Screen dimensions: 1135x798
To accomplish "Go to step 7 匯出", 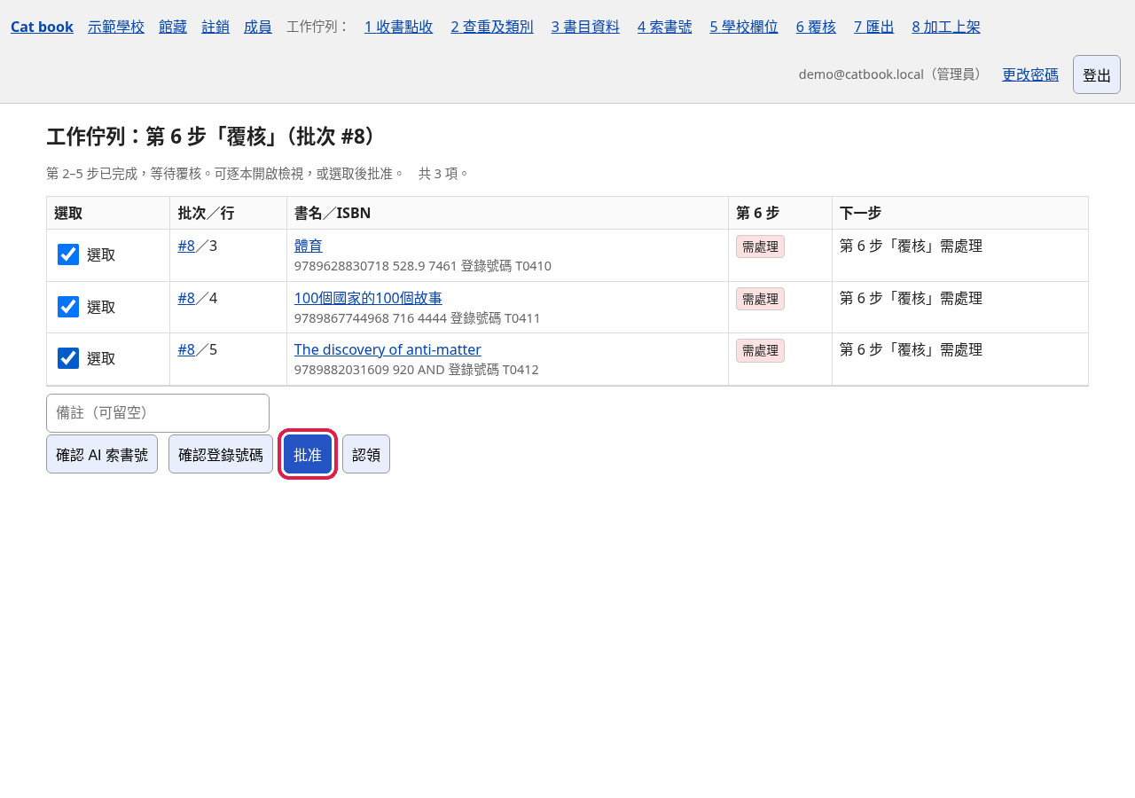I will 874,27.
